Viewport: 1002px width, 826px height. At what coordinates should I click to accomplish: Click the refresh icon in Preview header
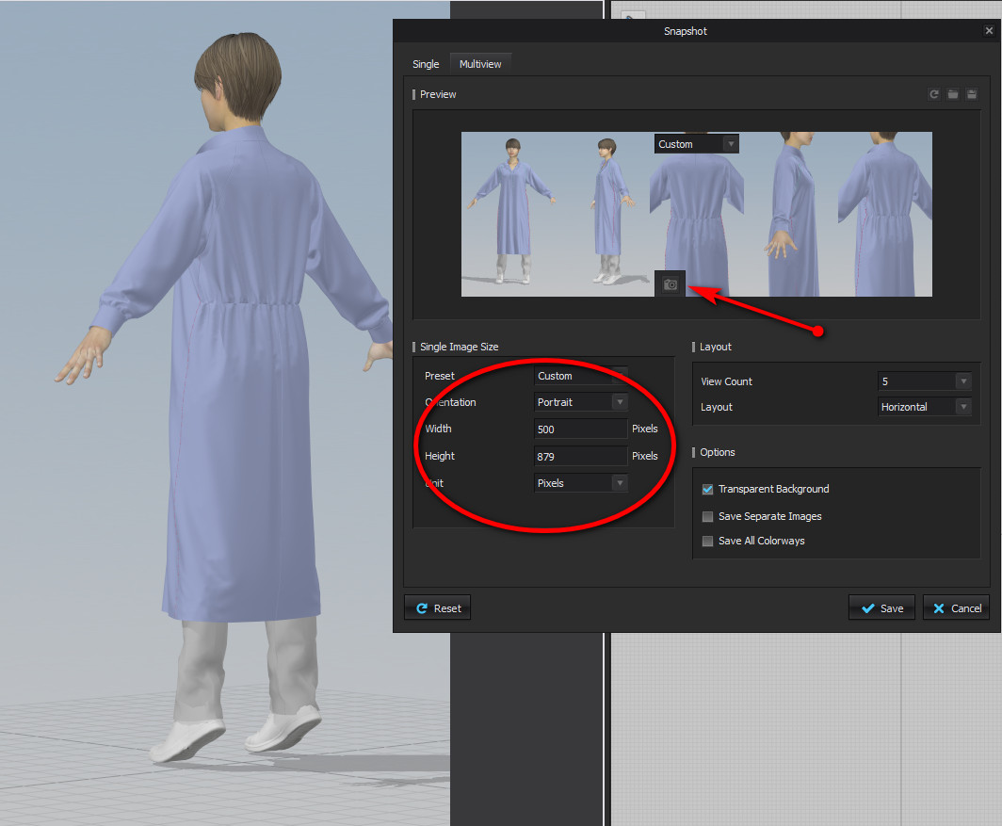934,94
